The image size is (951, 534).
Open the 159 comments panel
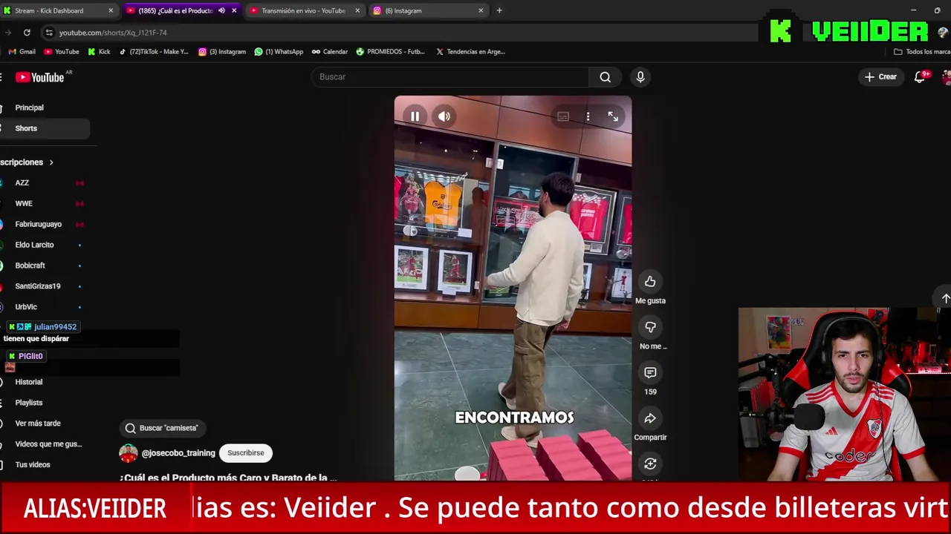point(650,372)
